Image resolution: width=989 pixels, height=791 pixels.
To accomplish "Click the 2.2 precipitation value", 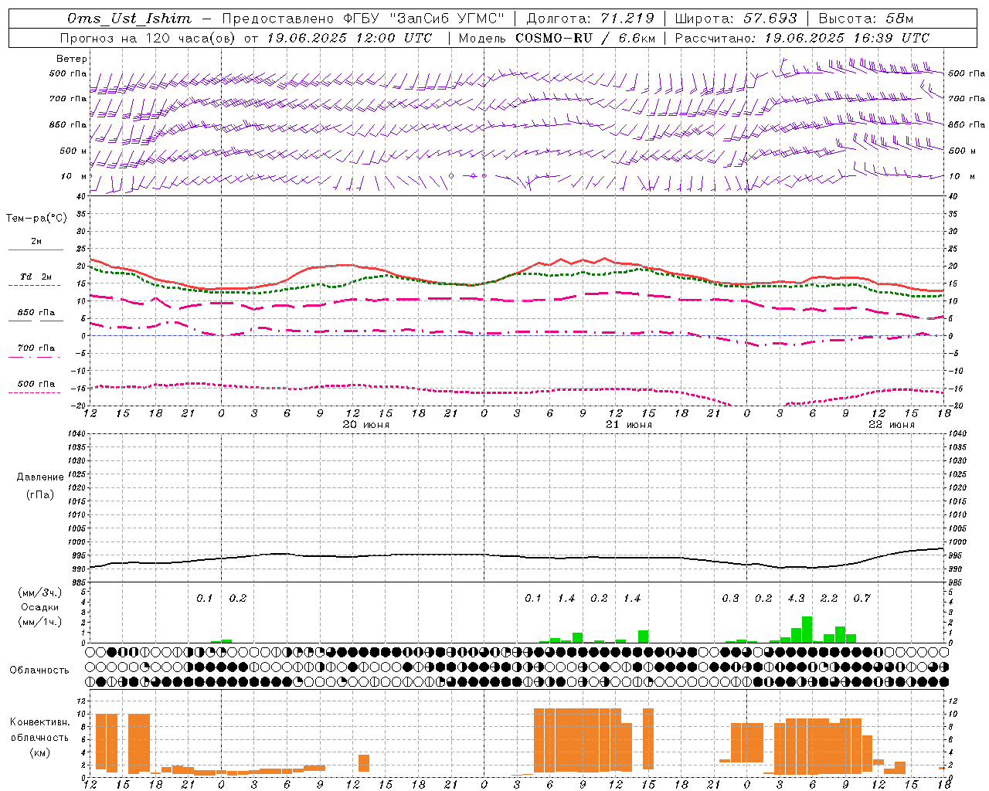I will [829, 599].
